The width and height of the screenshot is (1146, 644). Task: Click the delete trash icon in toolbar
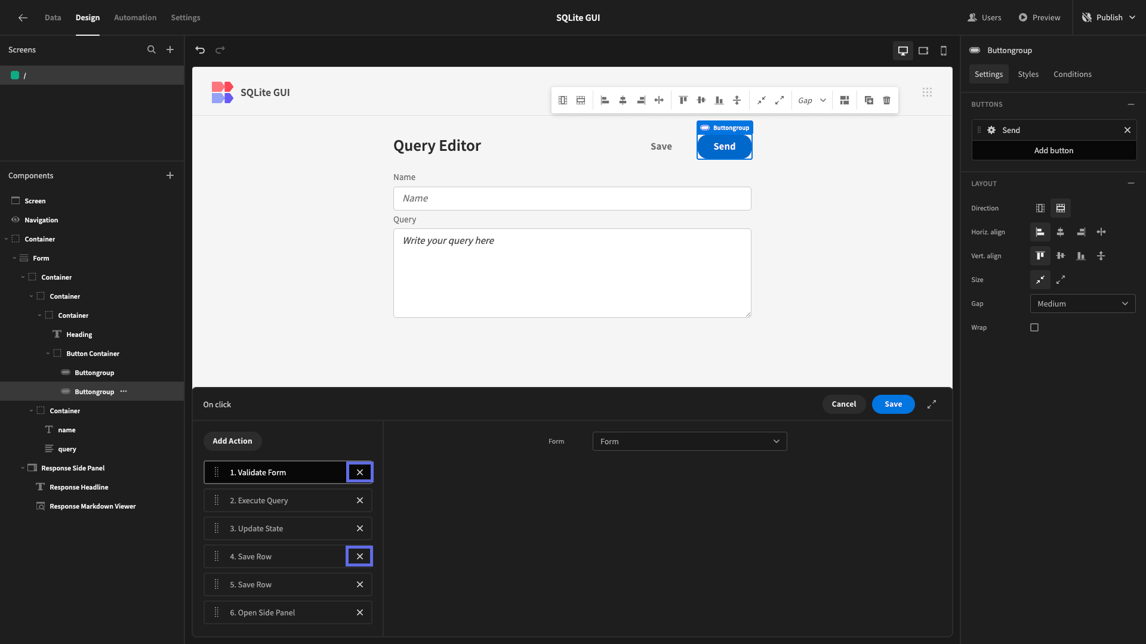coord(887,100)
